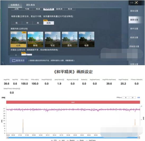Open the 灵敏度设置 sidebar section
The width and height of the screenshot is (145, 141).
(134, 46)
